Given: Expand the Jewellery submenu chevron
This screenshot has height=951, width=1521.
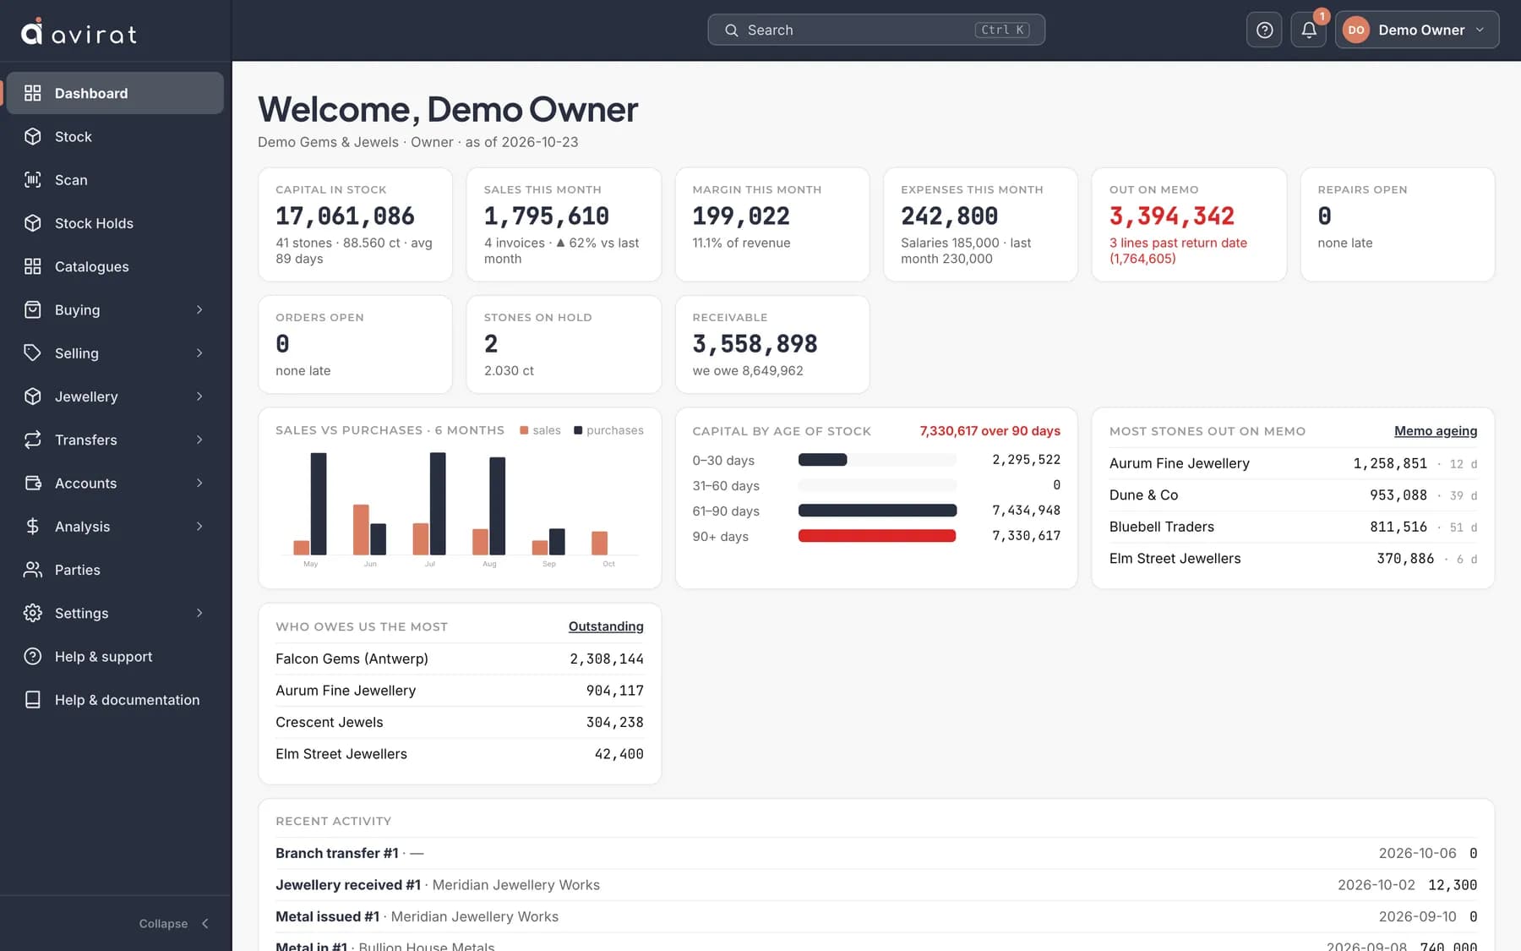Looking at the screenshot, I should pos(199,396).
